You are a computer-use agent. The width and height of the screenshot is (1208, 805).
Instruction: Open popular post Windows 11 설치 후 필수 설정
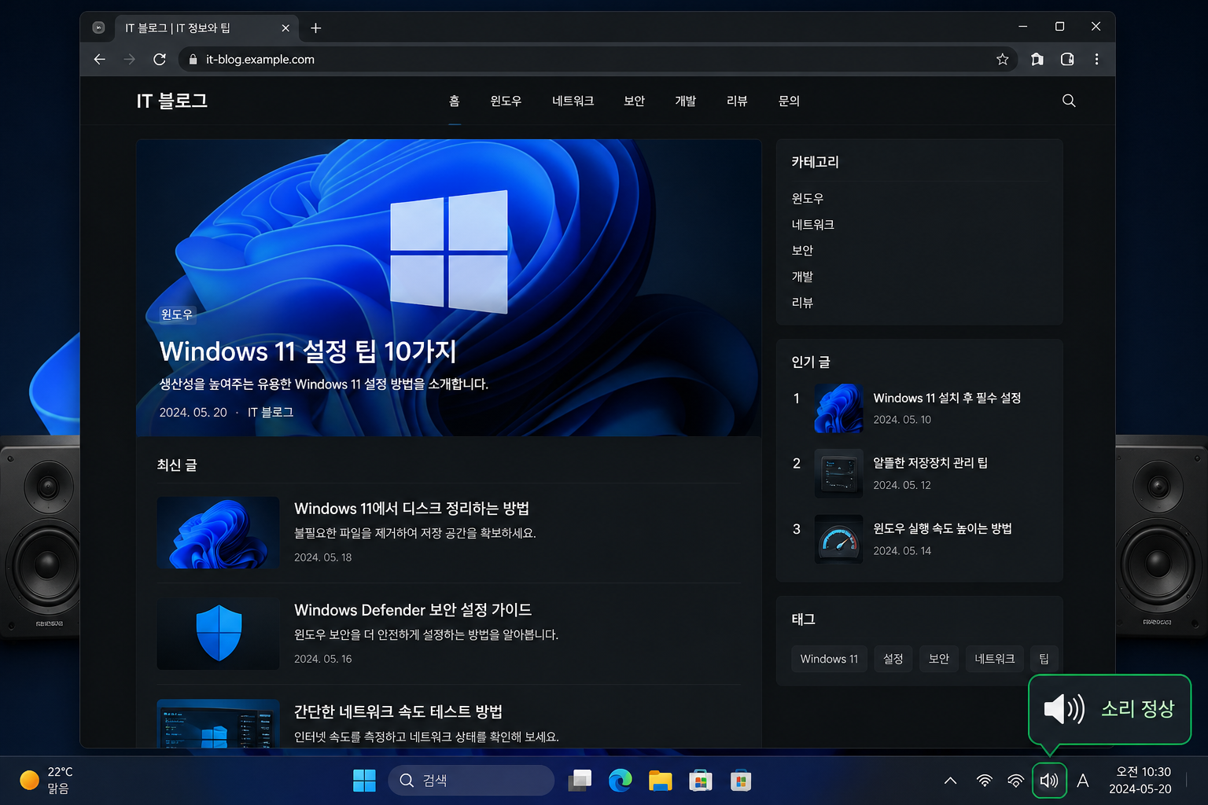click(947, 399)
